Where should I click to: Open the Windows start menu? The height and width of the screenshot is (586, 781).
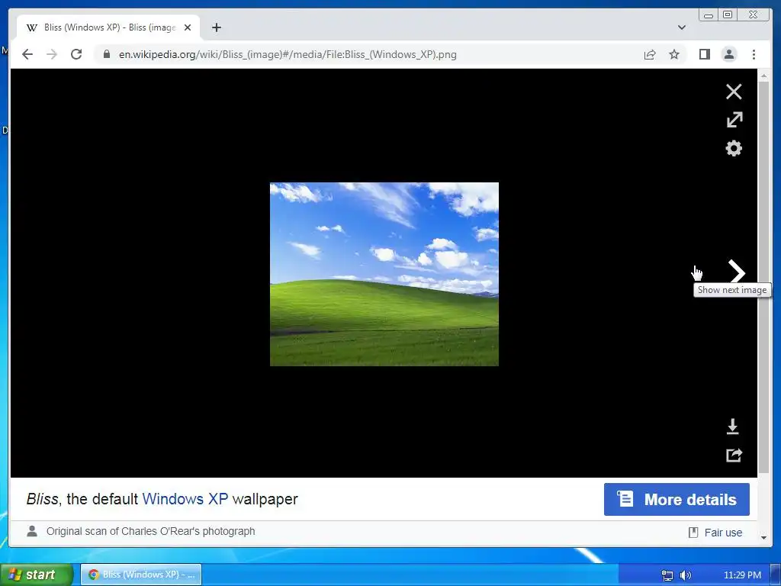coord(36,575)
